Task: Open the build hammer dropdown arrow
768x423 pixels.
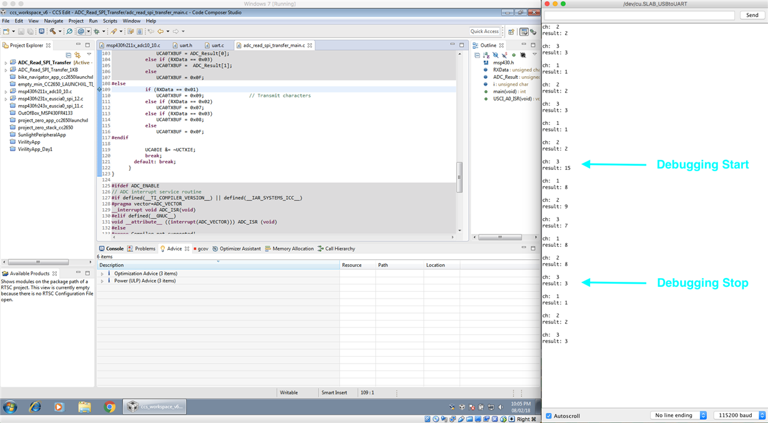Action: point(60,31)
